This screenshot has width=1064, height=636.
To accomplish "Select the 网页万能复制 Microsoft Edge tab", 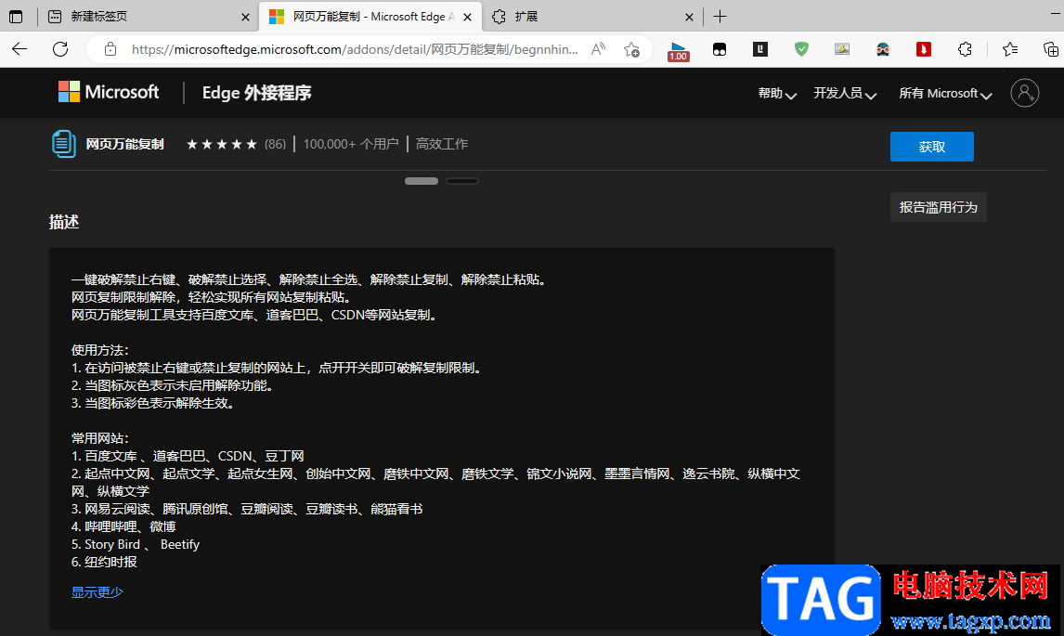I will coord(370,17).
